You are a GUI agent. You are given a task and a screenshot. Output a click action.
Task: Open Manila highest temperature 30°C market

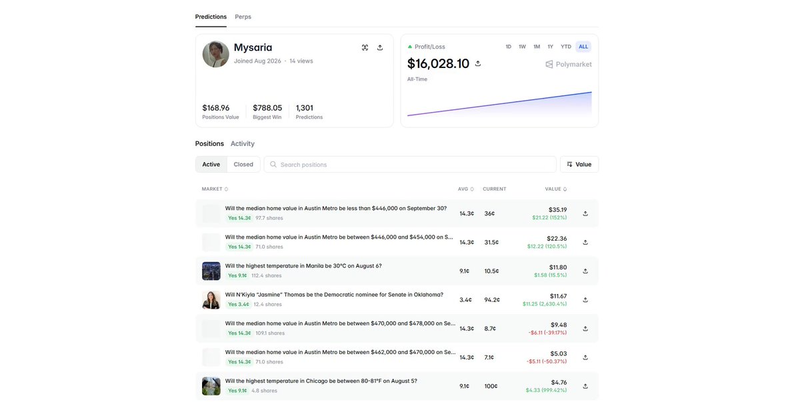(x=303, y=265)
